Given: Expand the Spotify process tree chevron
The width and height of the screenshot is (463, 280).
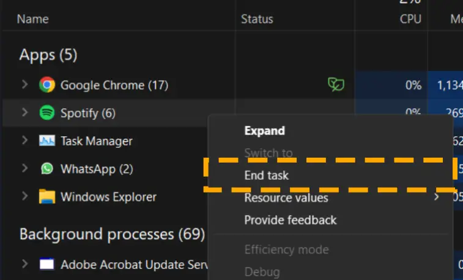Looking at the screenshot, I should 25,112.
